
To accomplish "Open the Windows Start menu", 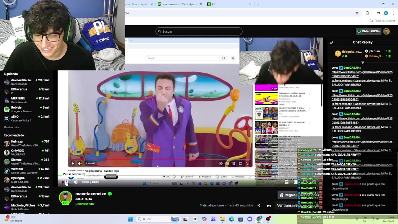I will tap(130, 219).
